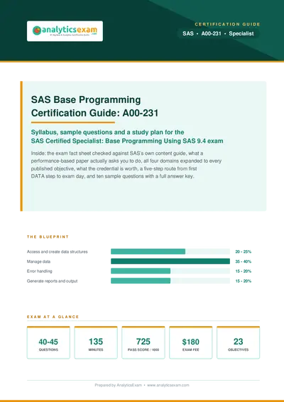Click the '15 - 20%' value beside Generate reports

pos(244,281)
